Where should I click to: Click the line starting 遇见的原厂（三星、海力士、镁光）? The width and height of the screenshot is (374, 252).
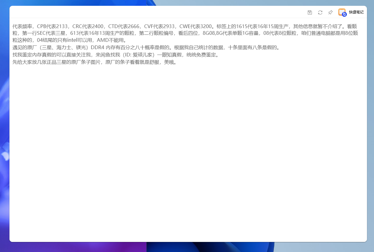[146, 48]
